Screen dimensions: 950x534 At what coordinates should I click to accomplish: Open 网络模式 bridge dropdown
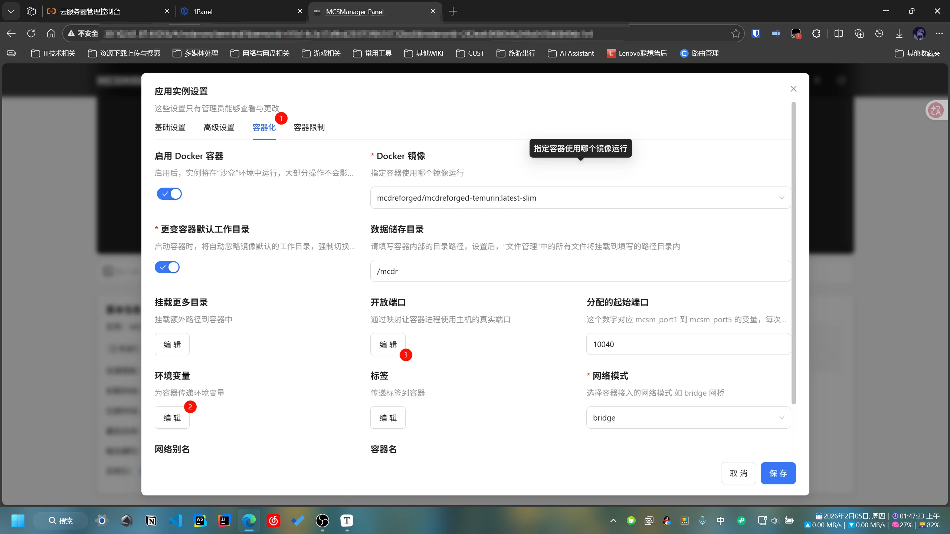(688, 418)
